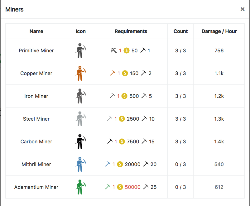Image resolution: width=250 pixels, height=206 pixels.
Task: Click the green adamantium pickaxe requirement icon
Action: click(108, 187)
